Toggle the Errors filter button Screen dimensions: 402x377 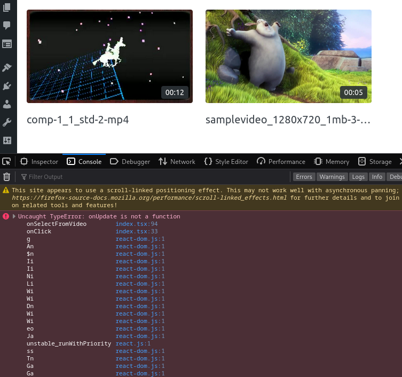[x=304, y=177]
